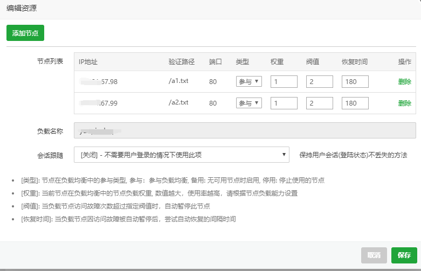
Task: Select the /a1.txt verification path text
Action: [178, 81]
